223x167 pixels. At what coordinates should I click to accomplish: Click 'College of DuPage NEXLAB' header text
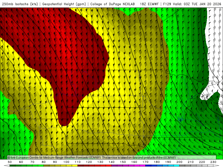click(x=113, y=4)
